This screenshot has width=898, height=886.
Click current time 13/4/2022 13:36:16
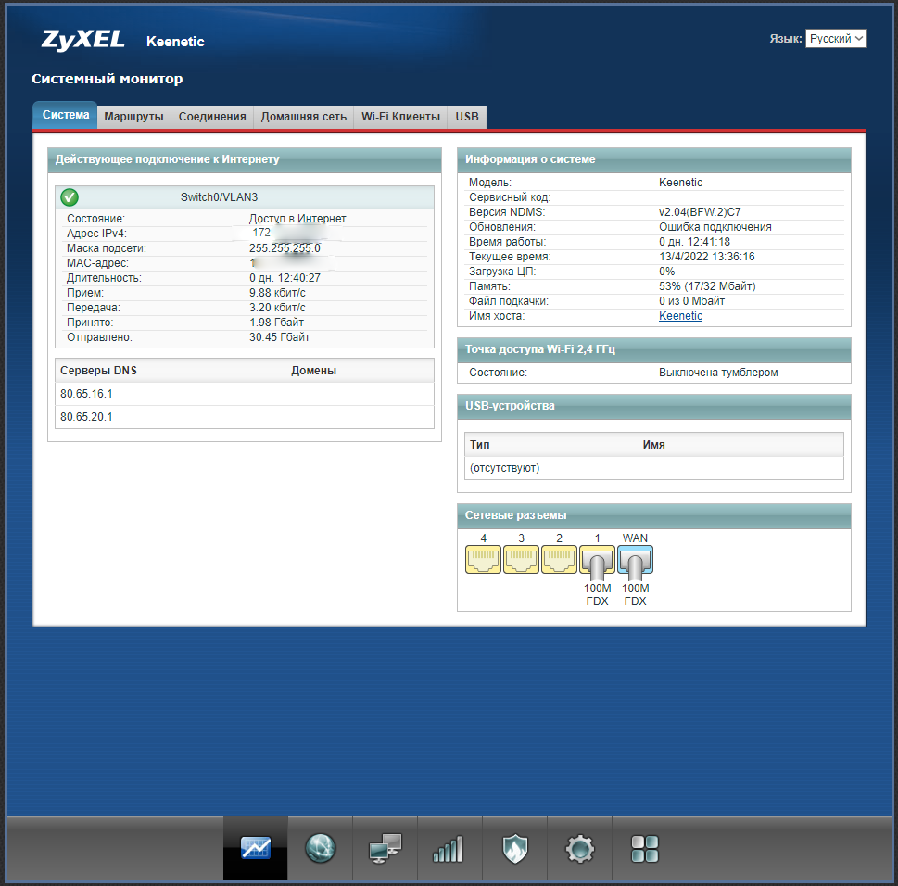(x=707, y=257)
